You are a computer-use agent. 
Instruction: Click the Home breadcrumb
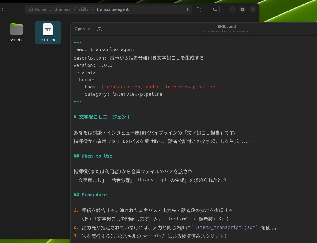(38, 9)
